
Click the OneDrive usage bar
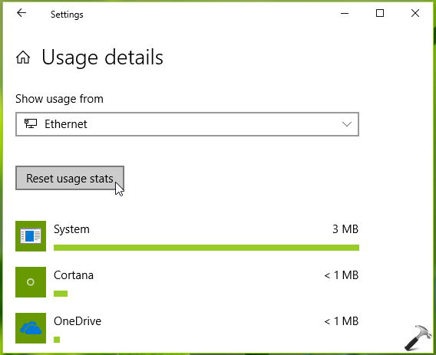point(57,340)
